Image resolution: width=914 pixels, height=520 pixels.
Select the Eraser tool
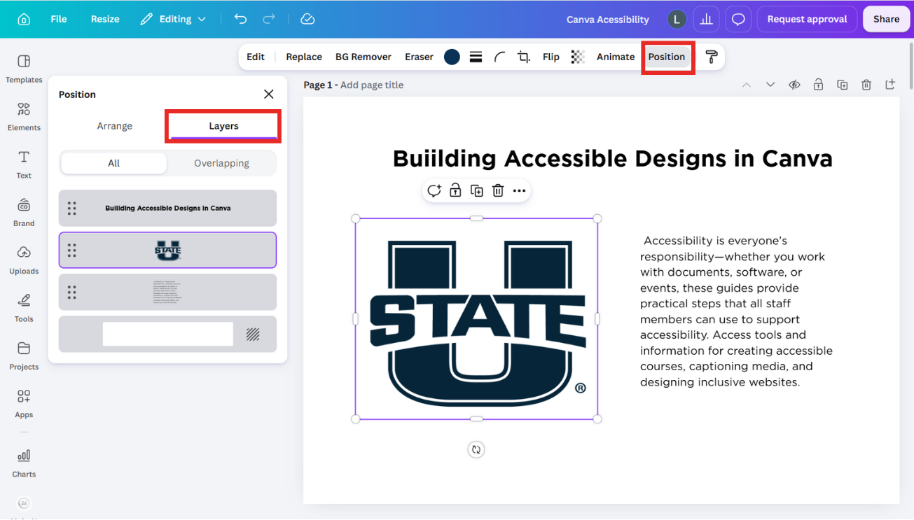[x=419, y=57]
